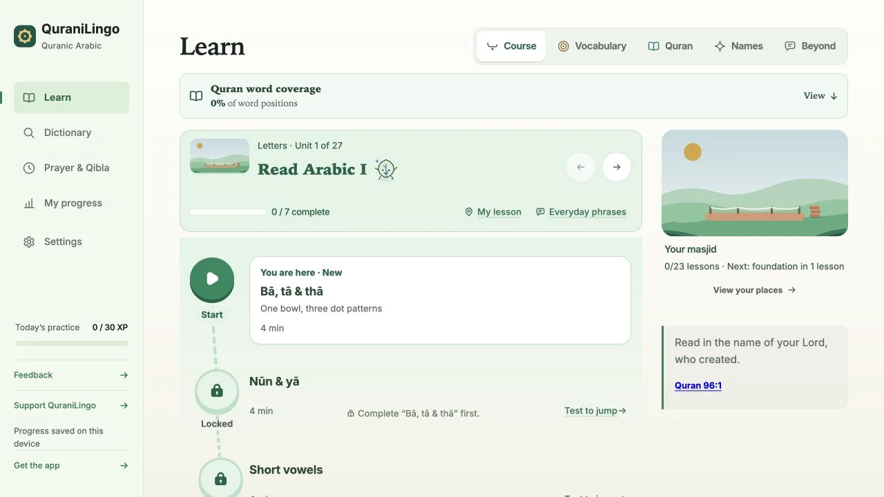The image size is (884, 497).
Task: Open the Bā, tā & thā lesson card
Action: (440, 300)
